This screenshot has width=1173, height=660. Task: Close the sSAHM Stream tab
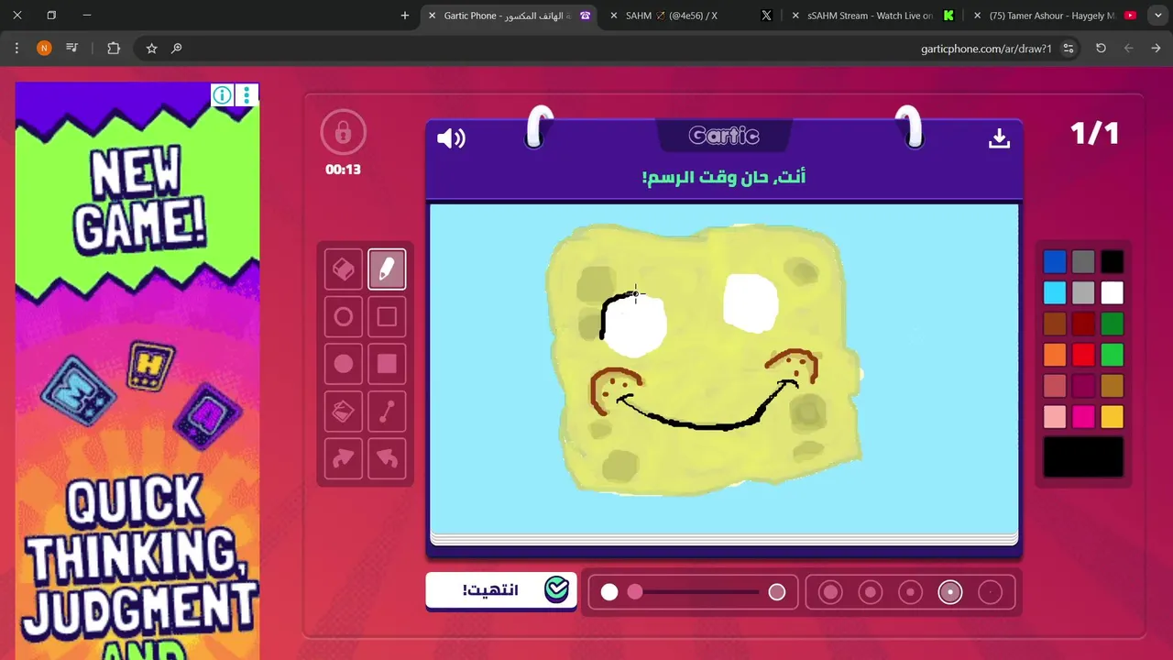point(795,16)
